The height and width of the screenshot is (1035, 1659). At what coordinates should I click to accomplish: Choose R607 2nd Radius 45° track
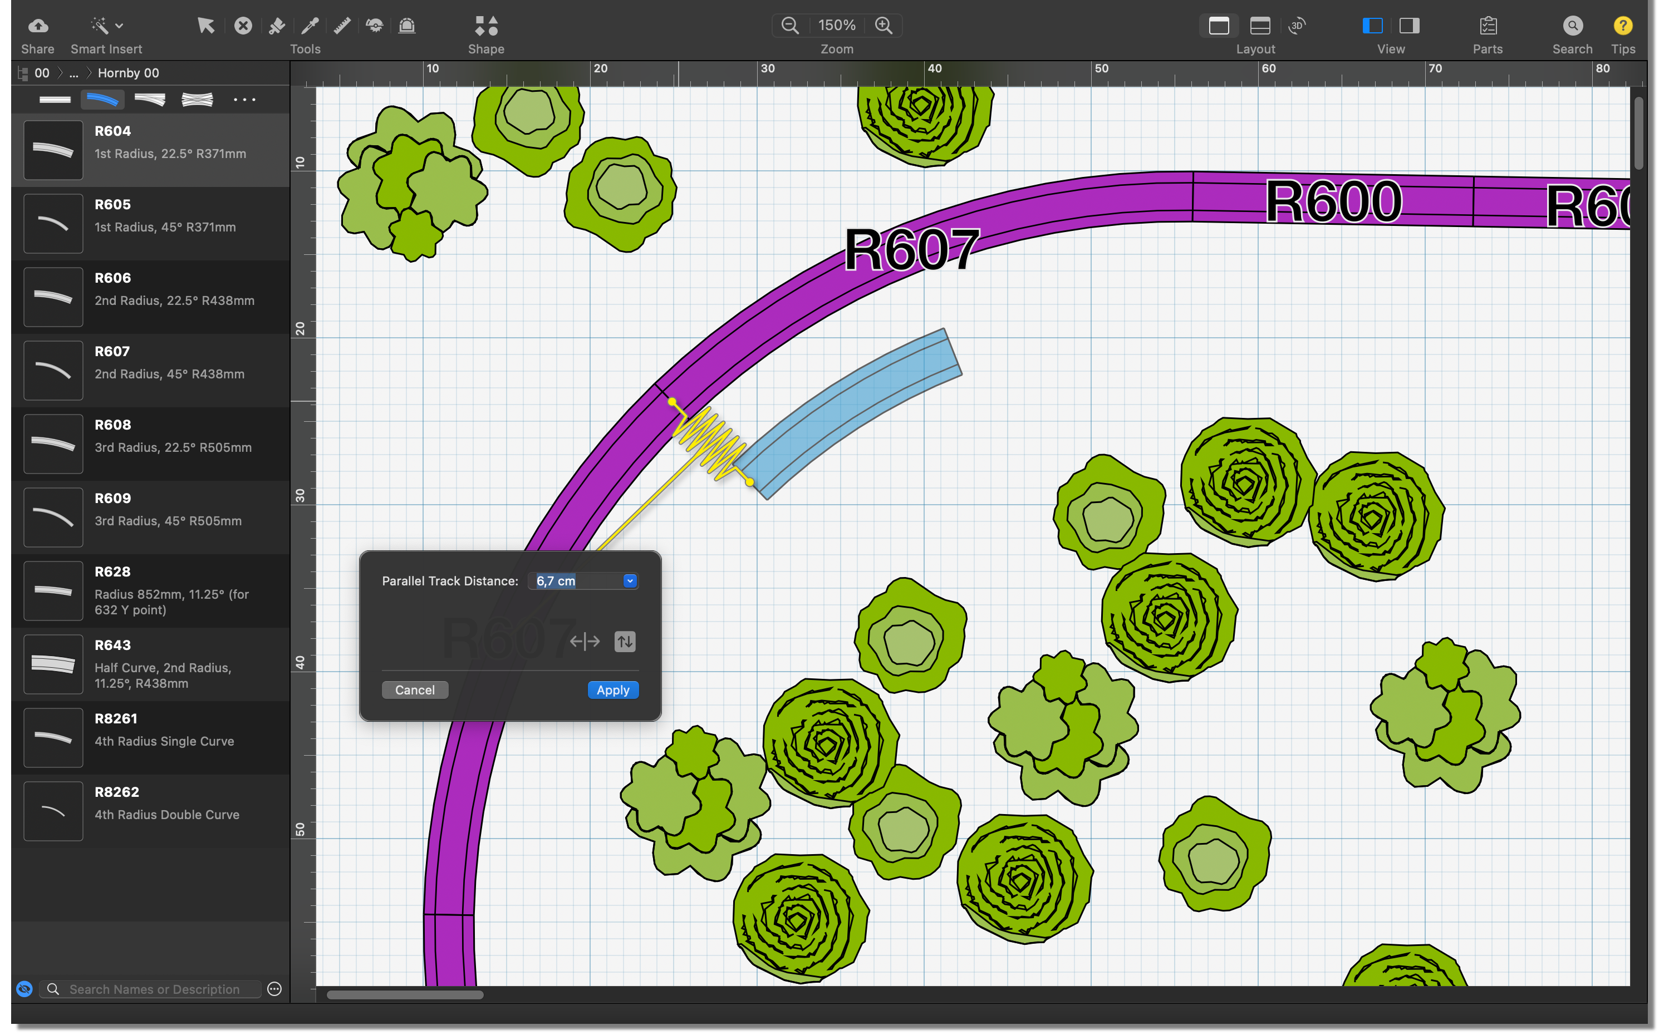coord(151,371)
